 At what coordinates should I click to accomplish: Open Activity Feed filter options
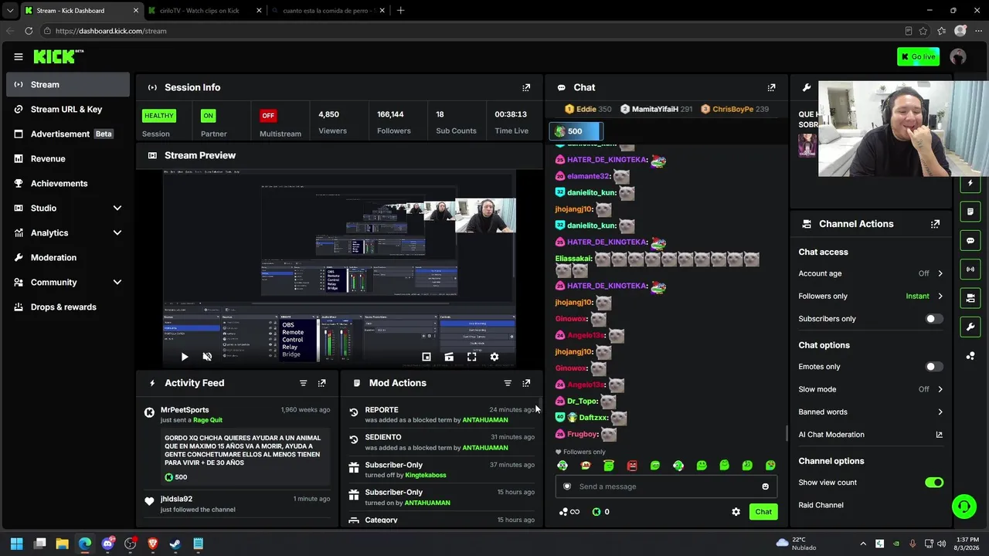[x=303, y=383]
